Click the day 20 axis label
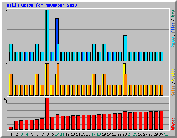This screenshot has width=177, height=138. pos(109,134)
